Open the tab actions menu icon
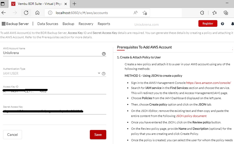Image resolution: width=234 pixels, height=144 pixels. point(3,4)
